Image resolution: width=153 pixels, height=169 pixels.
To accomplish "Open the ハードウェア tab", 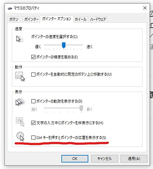I will click(98, 19).
